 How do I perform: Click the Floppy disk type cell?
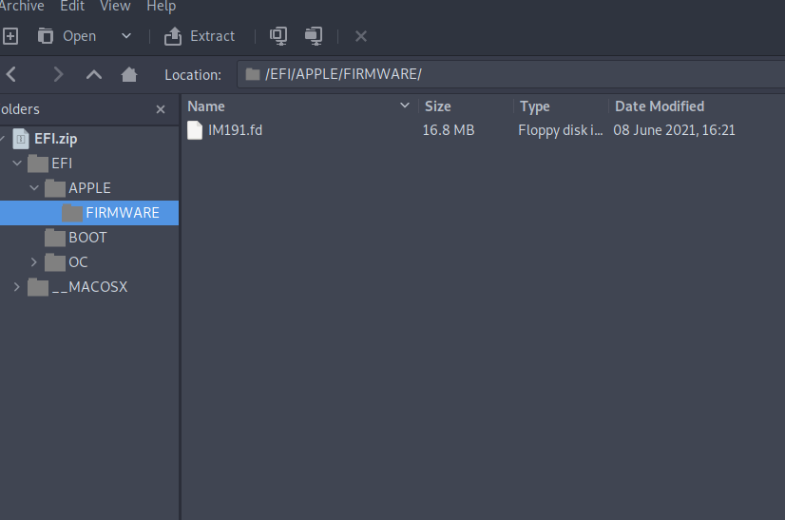pos(560,130)
